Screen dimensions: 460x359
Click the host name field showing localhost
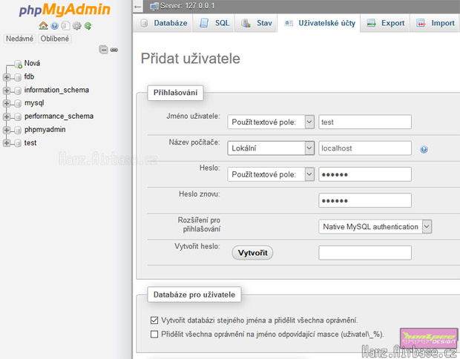coord(365,148)
